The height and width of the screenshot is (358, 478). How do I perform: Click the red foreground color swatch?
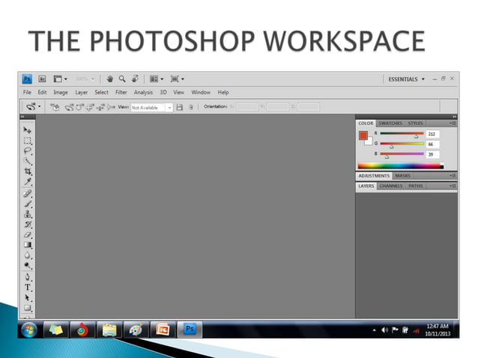click(x=363, y=136)
